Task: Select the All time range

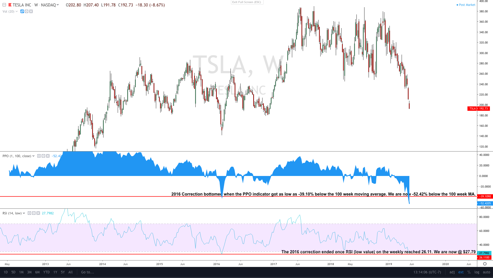Action: [x=70, y=272]
